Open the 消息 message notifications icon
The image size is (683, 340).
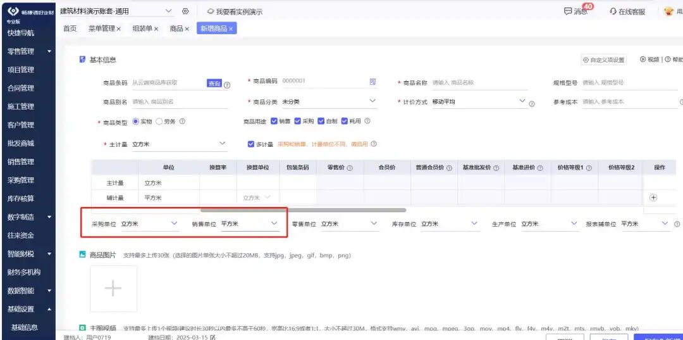click(567, 11)
